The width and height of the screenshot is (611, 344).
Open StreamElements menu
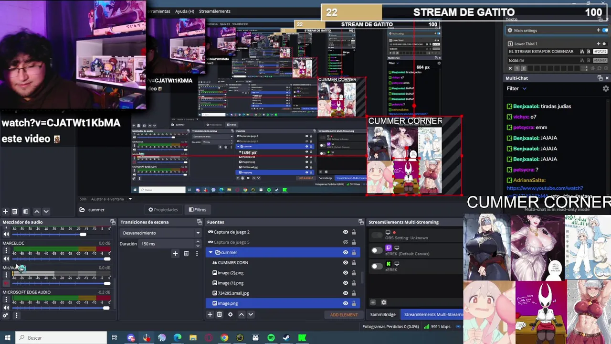(x=214, y=11)
